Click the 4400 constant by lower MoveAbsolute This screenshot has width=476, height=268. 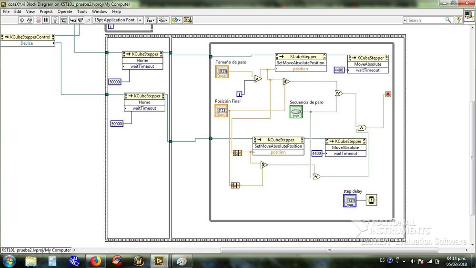tap(317, 154)
